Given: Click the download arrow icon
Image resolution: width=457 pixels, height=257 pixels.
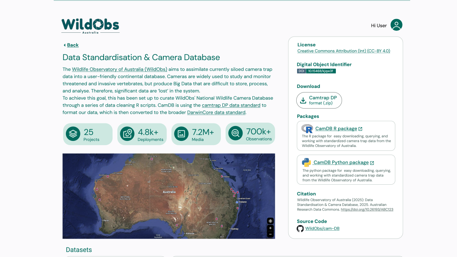Looking at the screenshot, I should pyautogui.click(x=303, y=101).
